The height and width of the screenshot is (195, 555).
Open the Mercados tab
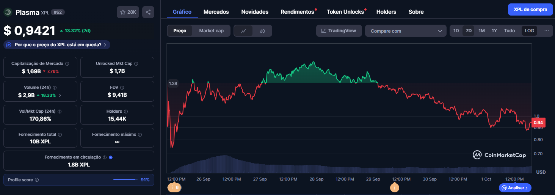tap(216, 12)
